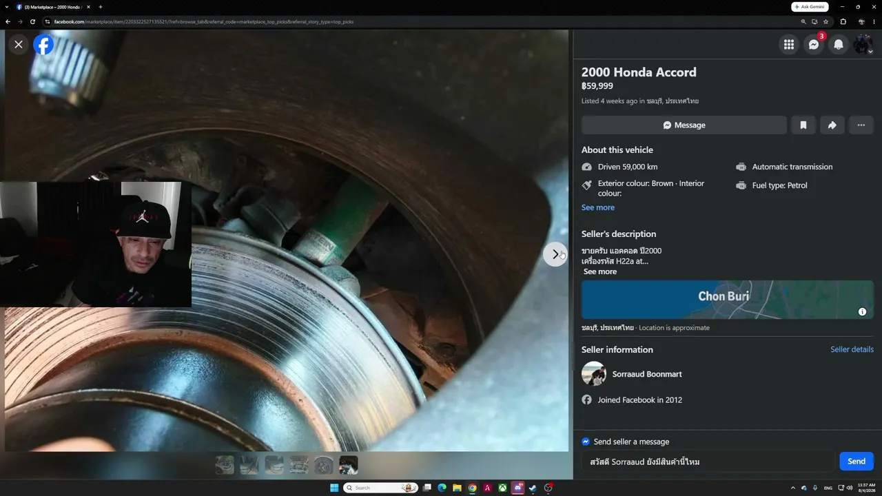View site information icon in address bar
This screenshot has height=496, width=882.
[48, 21]
